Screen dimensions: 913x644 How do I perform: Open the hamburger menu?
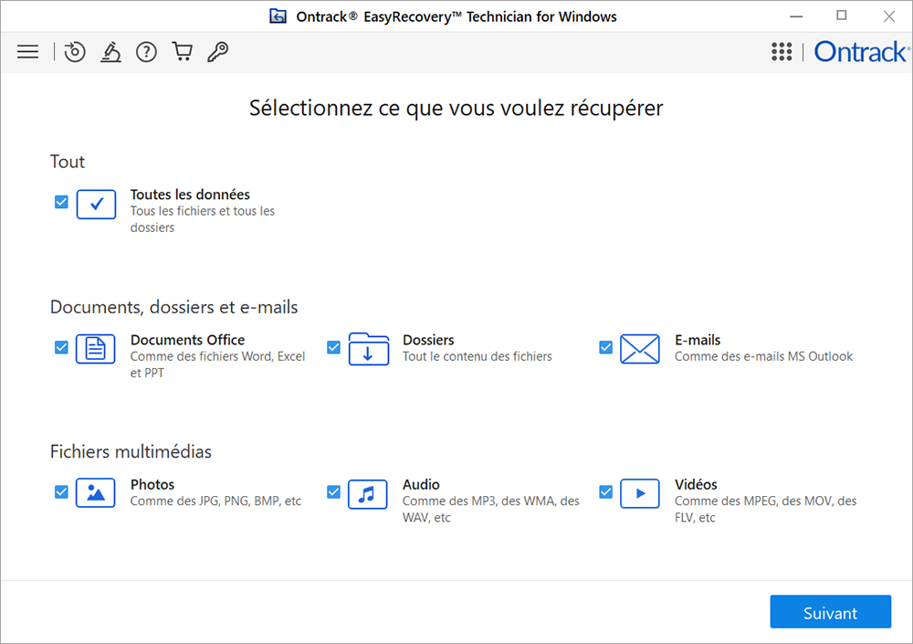[27, 52]
